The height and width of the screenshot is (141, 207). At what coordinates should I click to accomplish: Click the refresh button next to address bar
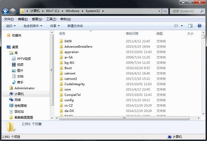pyautogui.click(x=165, y=11)
